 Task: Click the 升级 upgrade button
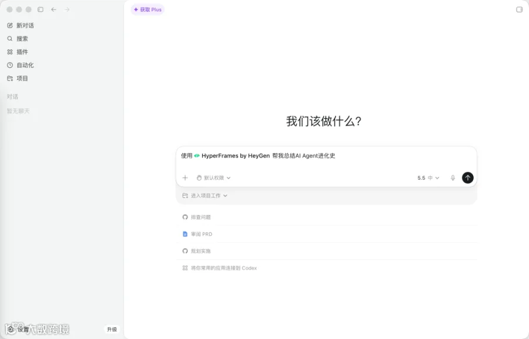pos(112,329)
